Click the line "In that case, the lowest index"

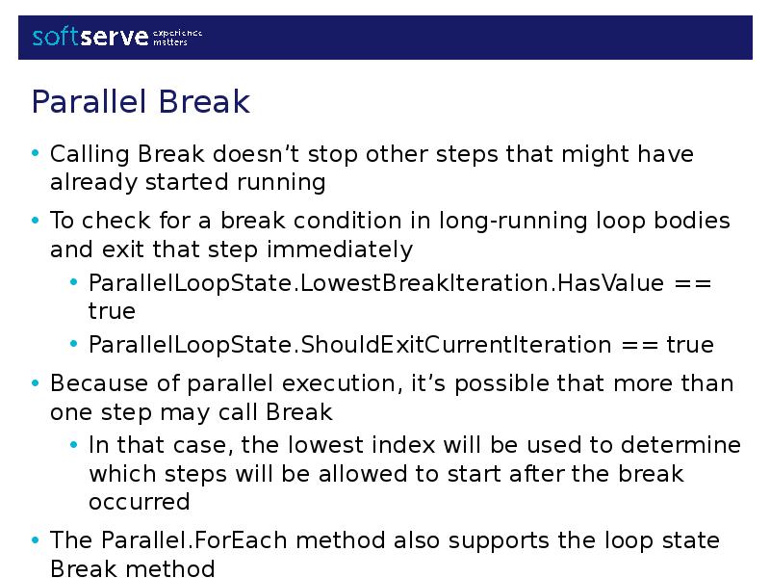coord(415,445)
